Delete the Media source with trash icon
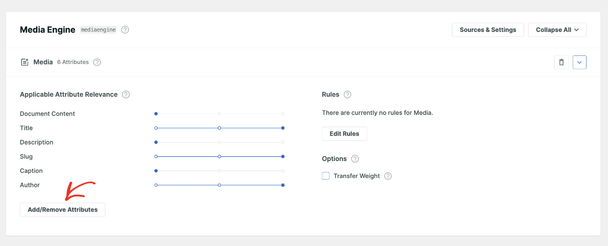 coord(561,62)
